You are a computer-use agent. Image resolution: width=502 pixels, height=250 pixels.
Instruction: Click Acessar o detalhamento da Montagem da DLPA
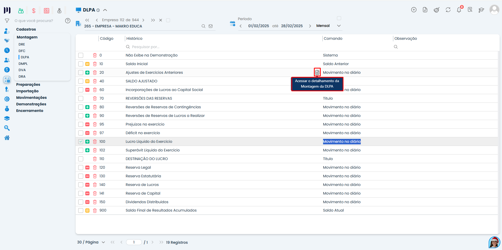[x=317, y=72]
